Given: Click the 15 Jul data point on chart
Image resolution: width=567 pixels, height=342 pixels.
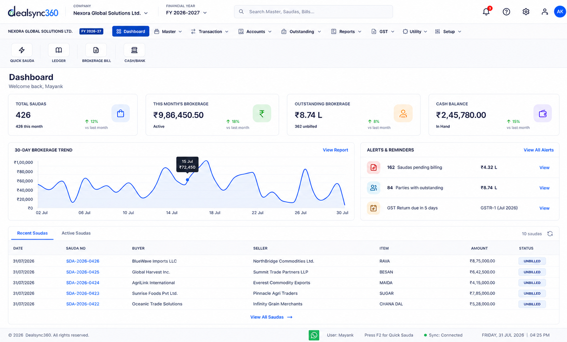Looking at the screenshot, I should click(x=187, y=180).
